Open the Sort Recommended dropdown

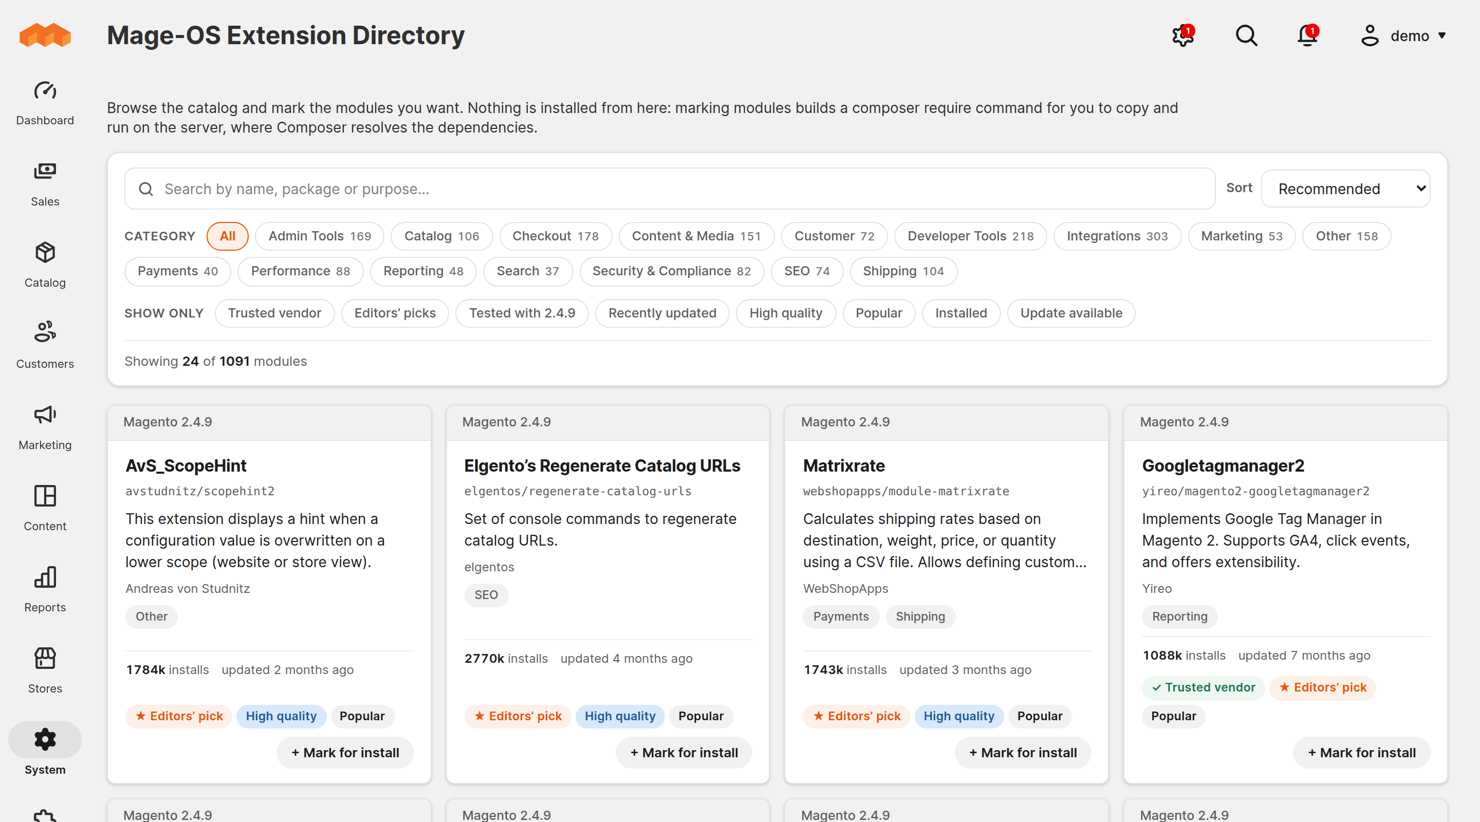click(x=1345, y=189)
